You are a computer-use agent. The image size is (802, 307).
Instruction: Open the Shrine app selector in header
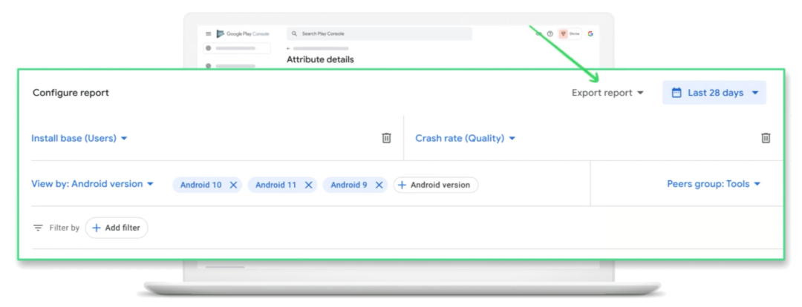coord(570,33)
